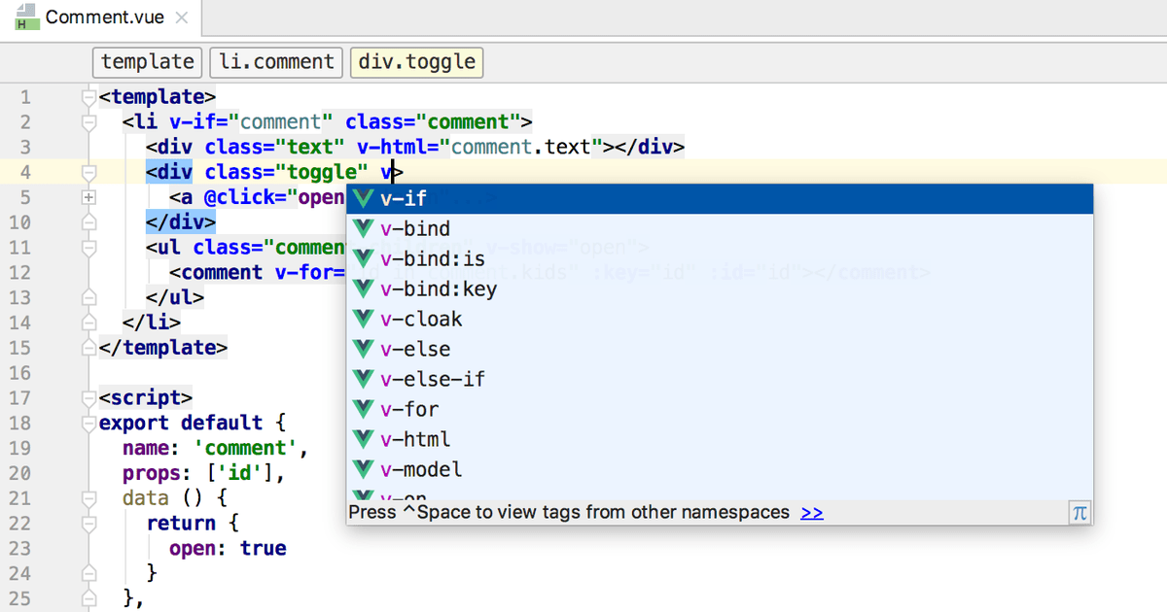Image resolution: width=1167 pixels, height=612 pixels.
Task: Click the Vue logo next to v-bind:key
Action: pyautogui.click(x=363, y=289)
